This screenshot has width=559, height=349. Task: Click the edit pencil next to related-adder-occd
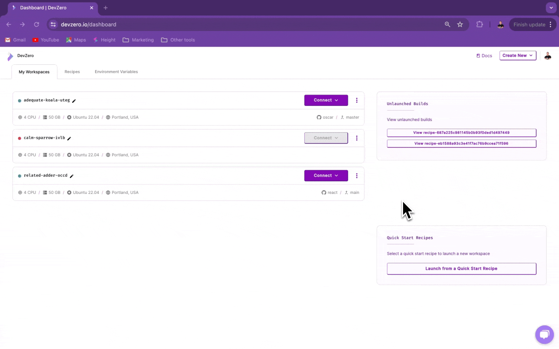pyautogui.click(x=71, y=176)
